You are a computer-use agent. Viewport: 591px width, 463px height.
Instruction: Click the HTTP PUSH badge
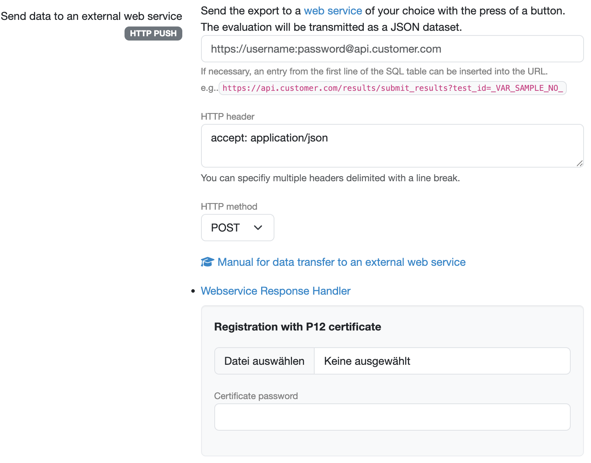point(153,34)
